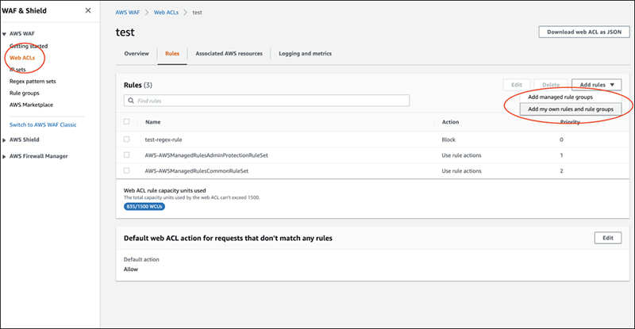Click the Edit rules button
Image resolution: width=635 pixels, height=329 pixels.
click(x=517, y=85)
